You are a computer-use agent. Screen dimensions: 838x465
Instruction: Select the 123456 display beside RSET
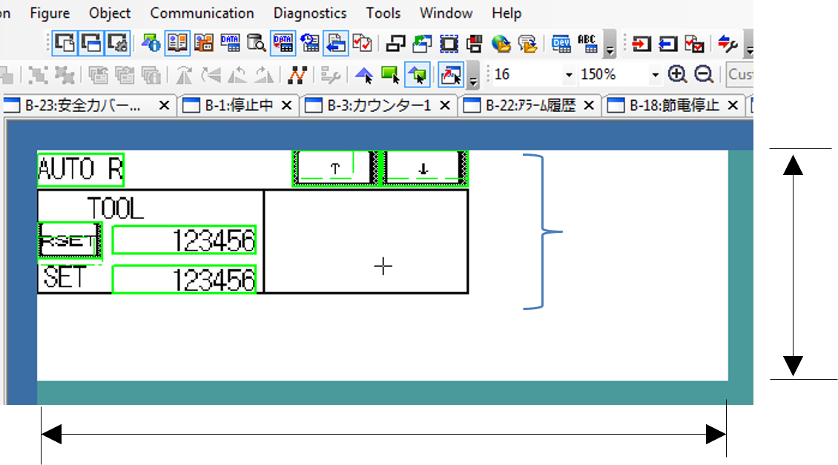[184, 240]
